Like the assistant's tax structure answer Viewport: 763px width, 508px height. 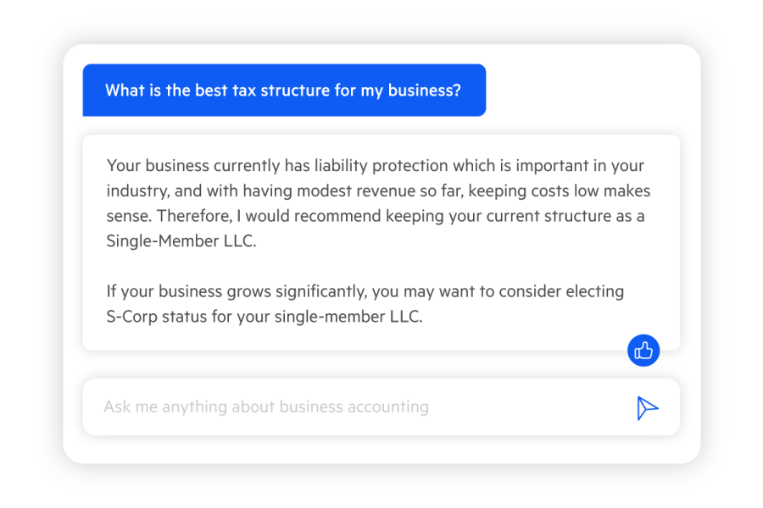643,351
